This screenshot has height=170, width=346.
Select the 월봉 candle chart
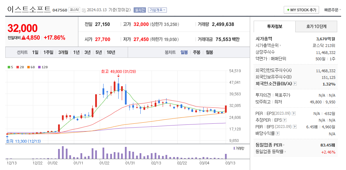[210, 52]
